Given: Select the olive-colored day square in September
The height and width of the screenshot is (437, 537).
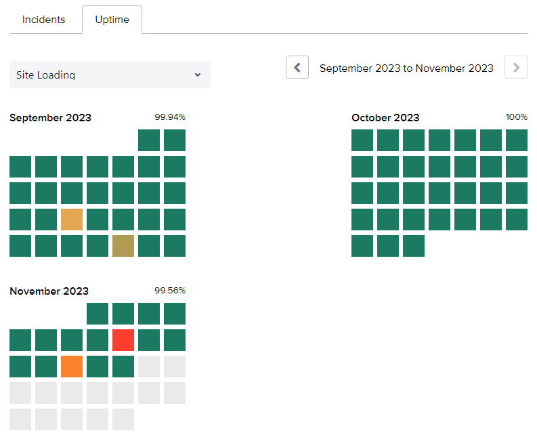Looking at the screenshot, I should [123, 246].
